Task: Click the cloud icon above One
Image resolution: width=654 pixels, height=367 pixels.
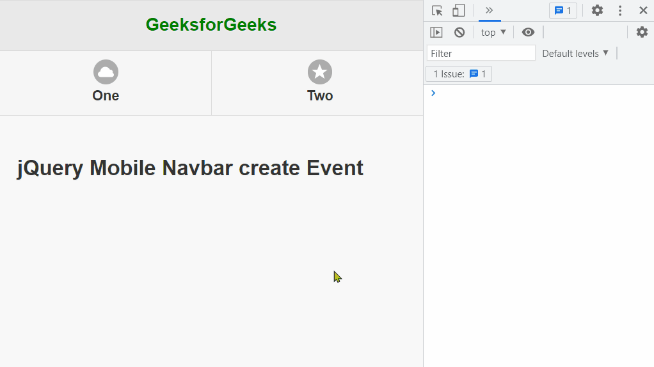Action: coord(106,72)
